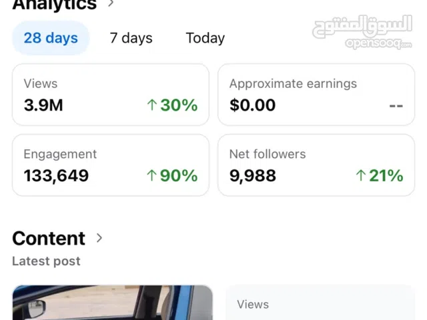Select the 28 days tab
Screen dimensions: 427x320
(51, 38)
